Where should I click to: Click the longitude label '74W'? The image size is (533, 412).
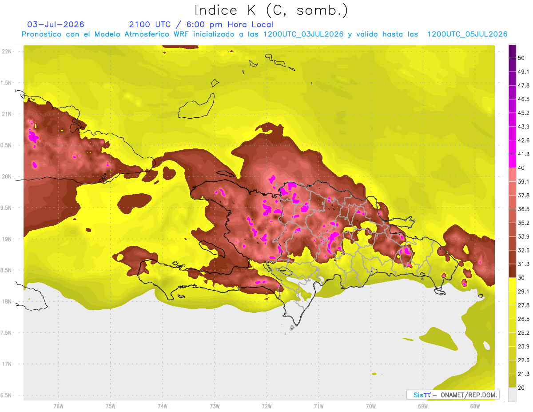coord(163,406)
